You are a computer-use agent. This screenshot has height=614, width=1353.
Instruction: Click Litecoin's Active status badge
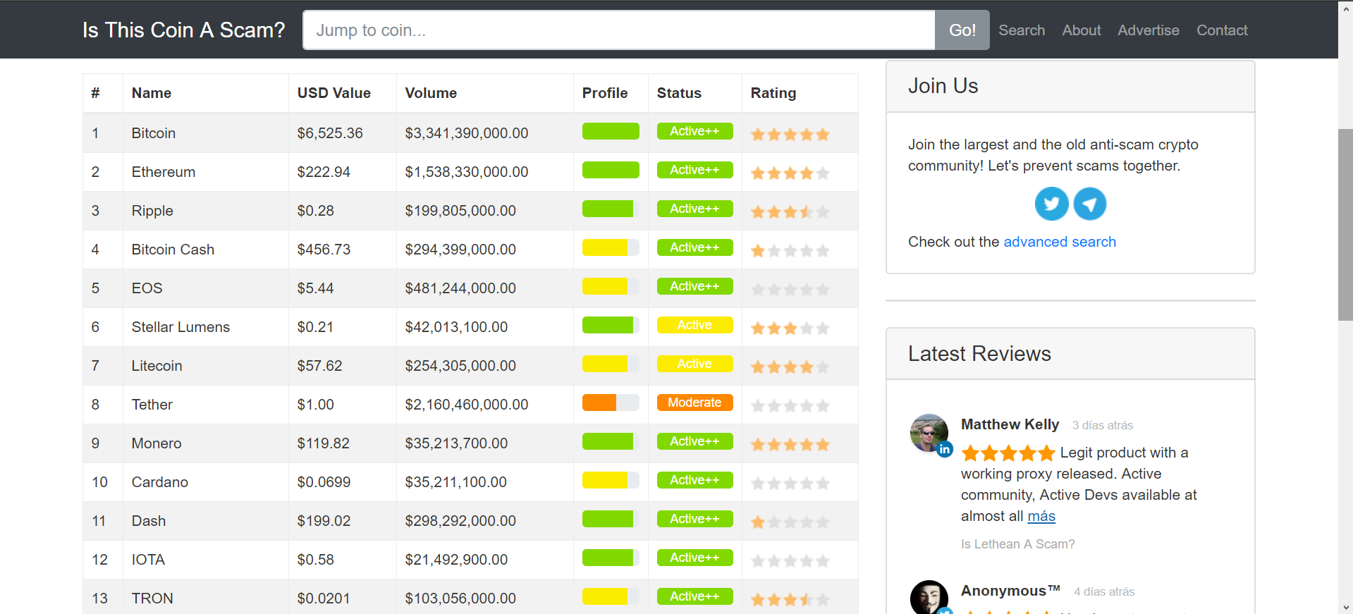pyautogui.click(x=695, y=364)
